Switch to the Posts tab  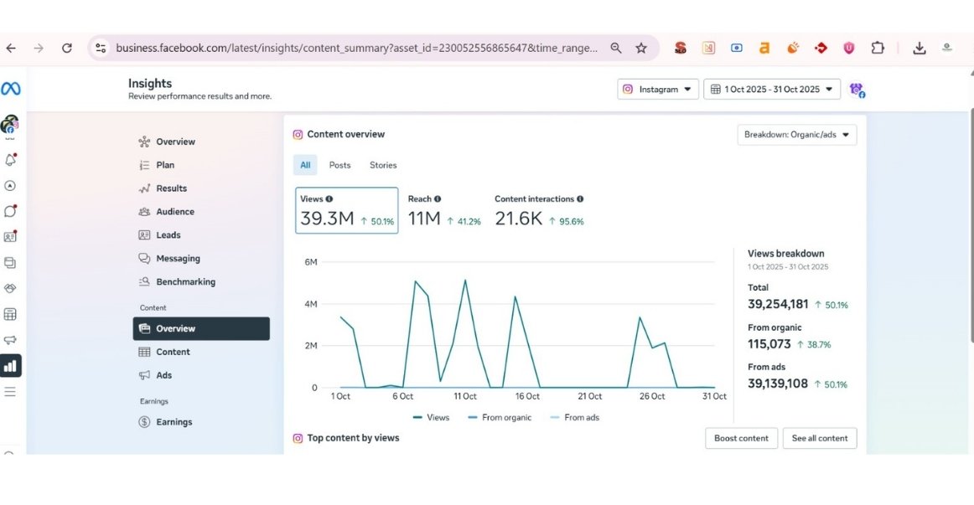click(x=339, y=165)
